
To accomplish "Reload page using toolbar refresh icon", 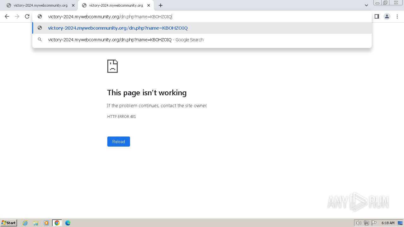I will pyautogui.click(x=27, y=16).
